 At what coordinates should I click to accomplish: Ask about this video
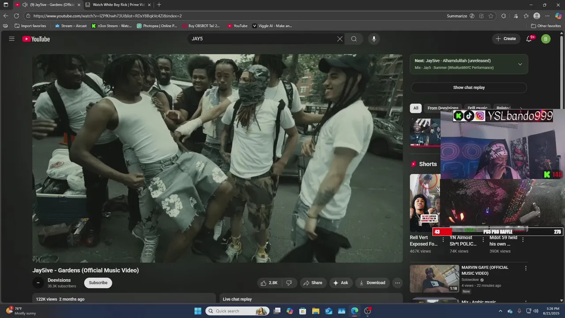(340, 283)
